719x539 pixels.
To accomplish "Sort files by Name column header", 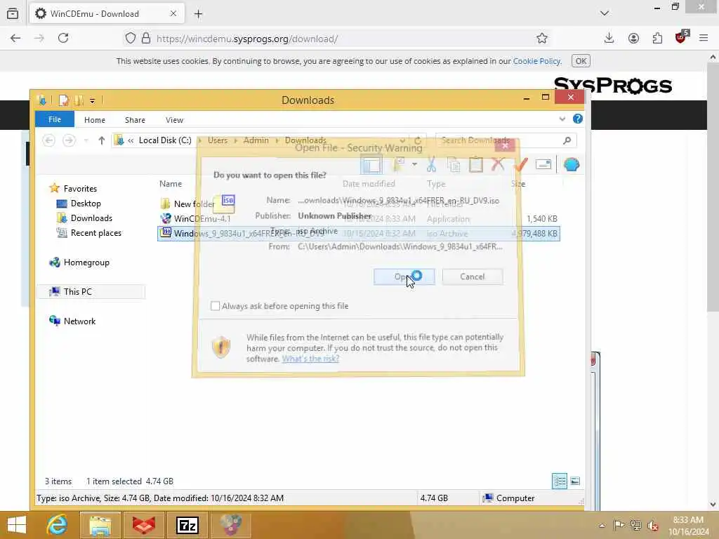I will [x=171, y=184].
